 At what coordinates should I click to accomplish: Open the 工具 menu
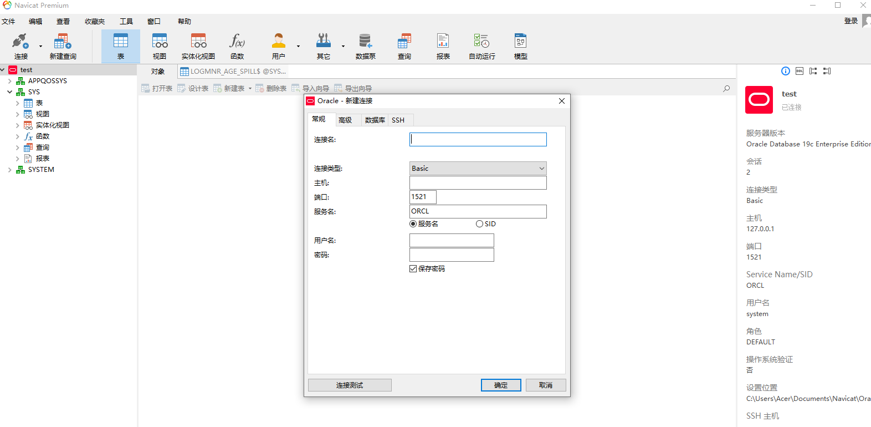pos(126,21)
